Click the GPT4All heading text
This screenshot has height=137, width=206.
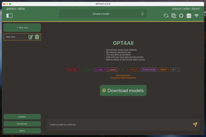click(x=123, y=43)
